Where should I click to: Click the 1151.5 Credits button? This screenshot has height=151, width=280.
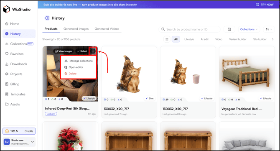click(x=19, y=131)
